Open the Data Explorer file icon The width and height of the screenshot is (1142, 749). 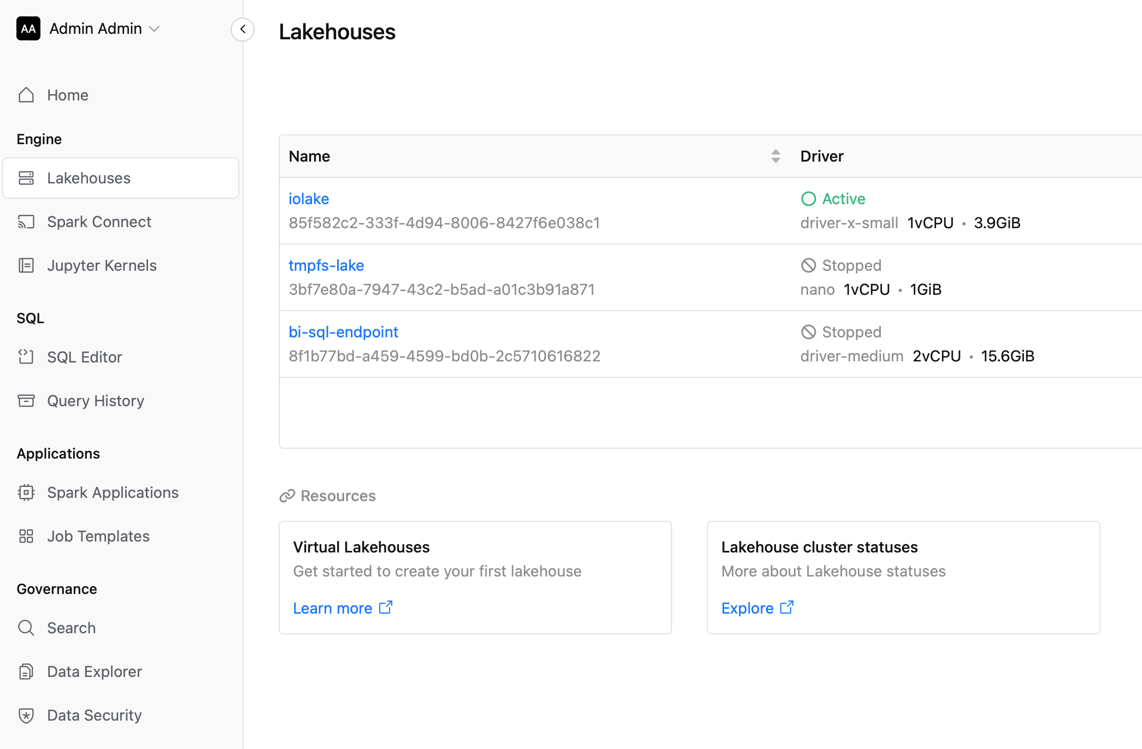pyautogui.click(x=26, y=671)
